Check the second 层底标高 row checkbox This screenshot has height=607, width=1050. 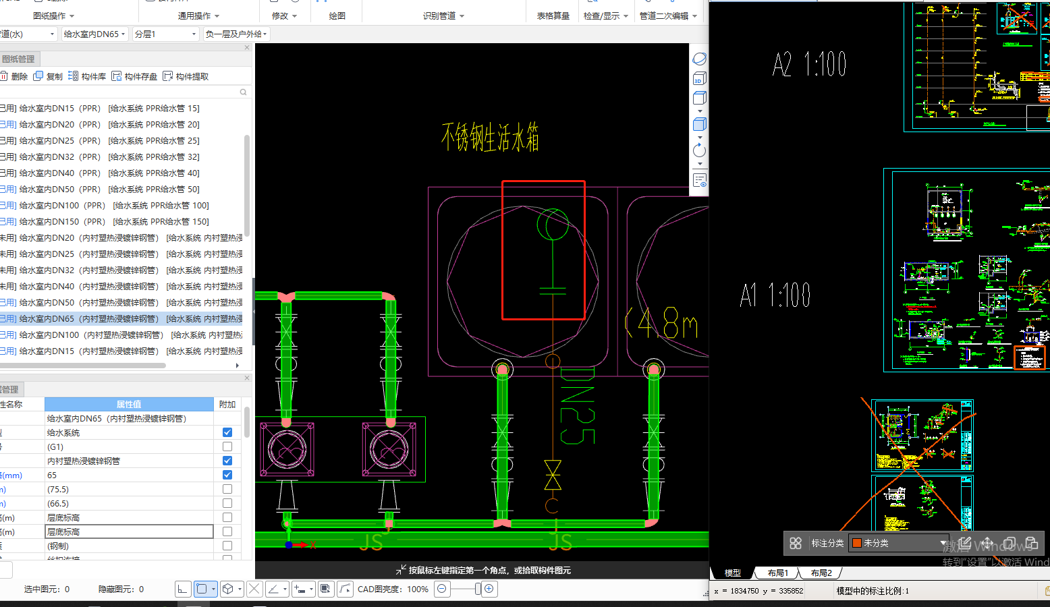[x=227, y=531]
